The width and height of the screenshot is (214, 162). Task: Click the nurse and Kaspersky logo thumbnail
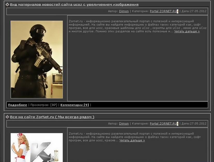[37, 147]
